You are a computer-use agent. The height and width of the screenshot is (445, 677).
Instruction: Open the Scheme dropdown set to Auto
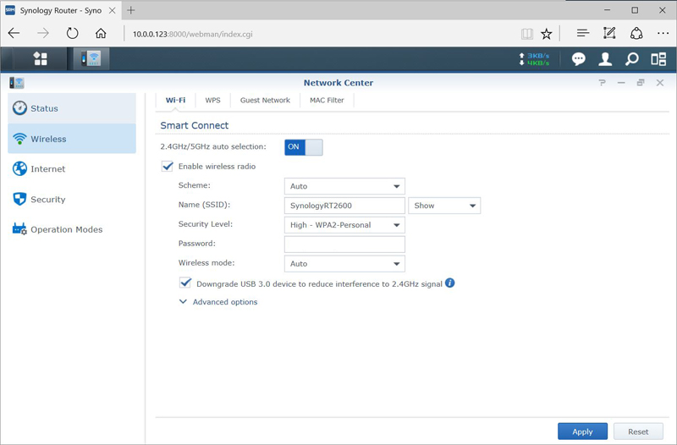coord(344,186)
